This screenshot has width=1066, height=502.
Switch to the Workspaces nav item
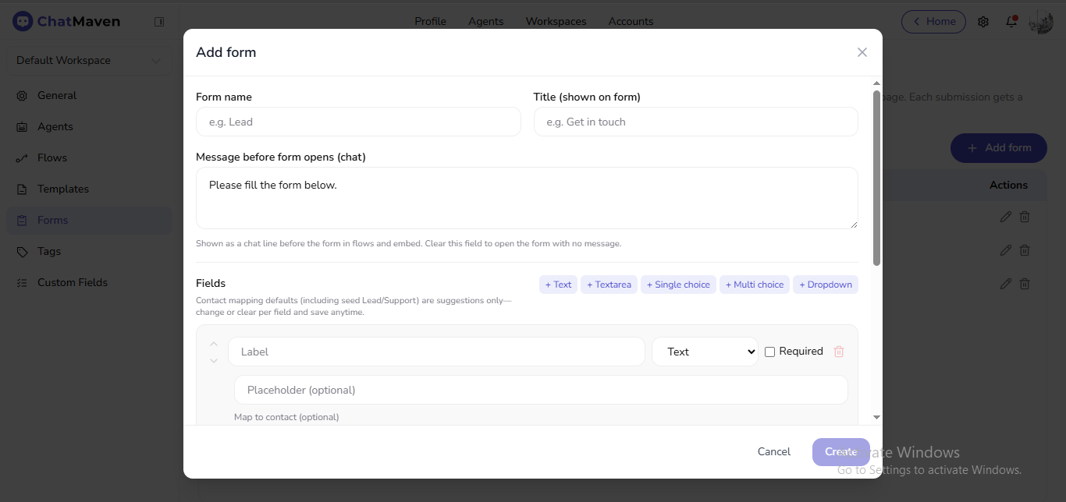click(x=556, y=21)
